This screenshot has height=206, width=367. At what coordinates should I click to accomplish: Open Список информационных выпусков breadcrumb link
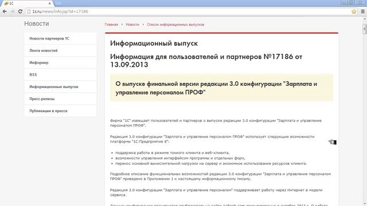click(175, 25)
